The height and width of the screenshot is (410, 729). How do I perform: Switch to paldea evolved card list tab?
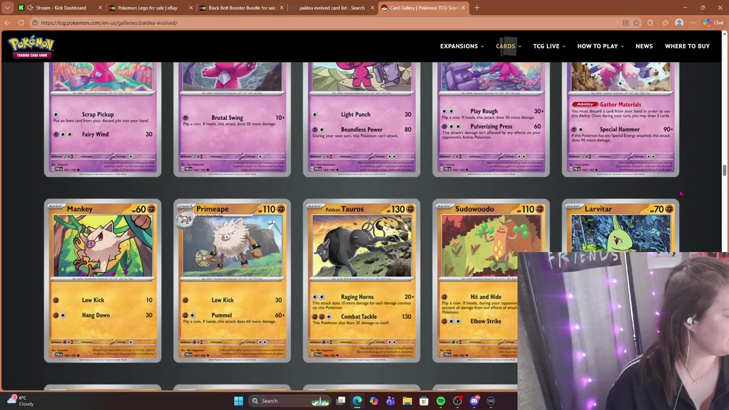[x=331, y=8]
